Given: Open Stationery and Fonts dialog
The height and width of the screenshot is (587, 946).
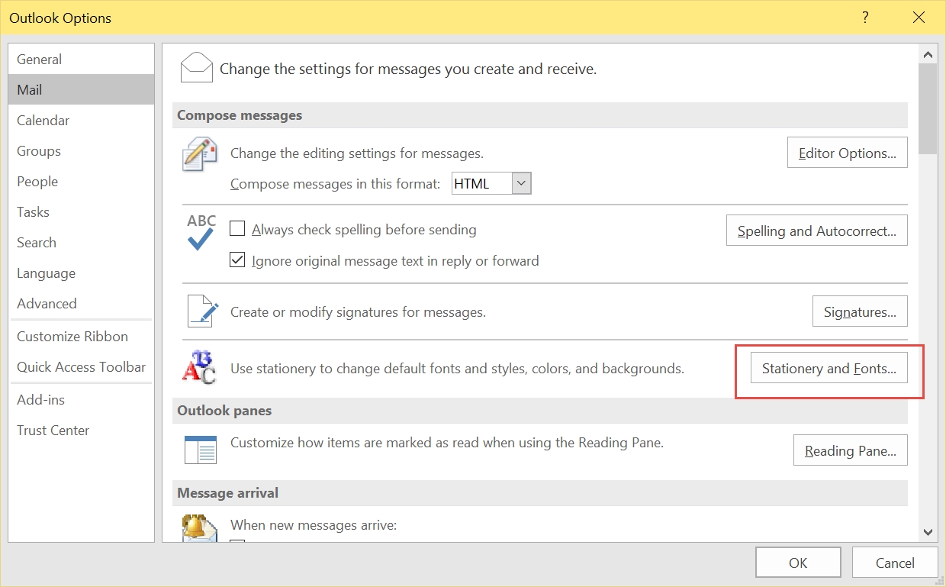Looking at the screenshot, I should (x=829, y=368).
